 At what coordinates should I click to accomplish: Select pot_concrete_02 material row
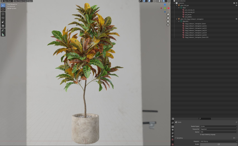point(190,12)
